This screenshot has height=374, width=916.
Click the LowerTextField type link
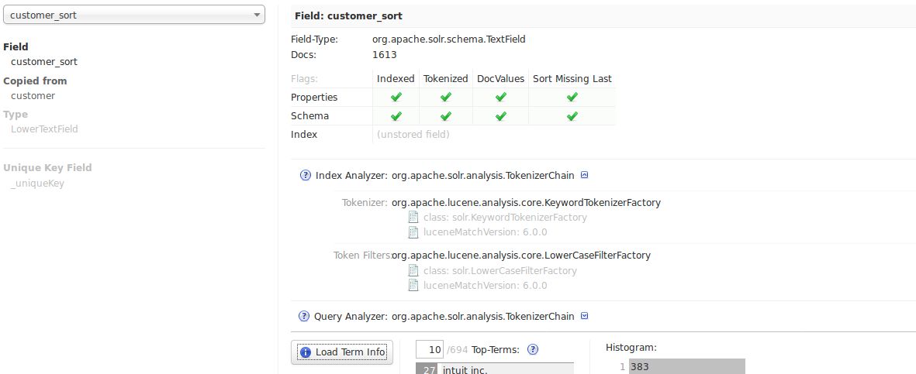click(x=44, y=129)
